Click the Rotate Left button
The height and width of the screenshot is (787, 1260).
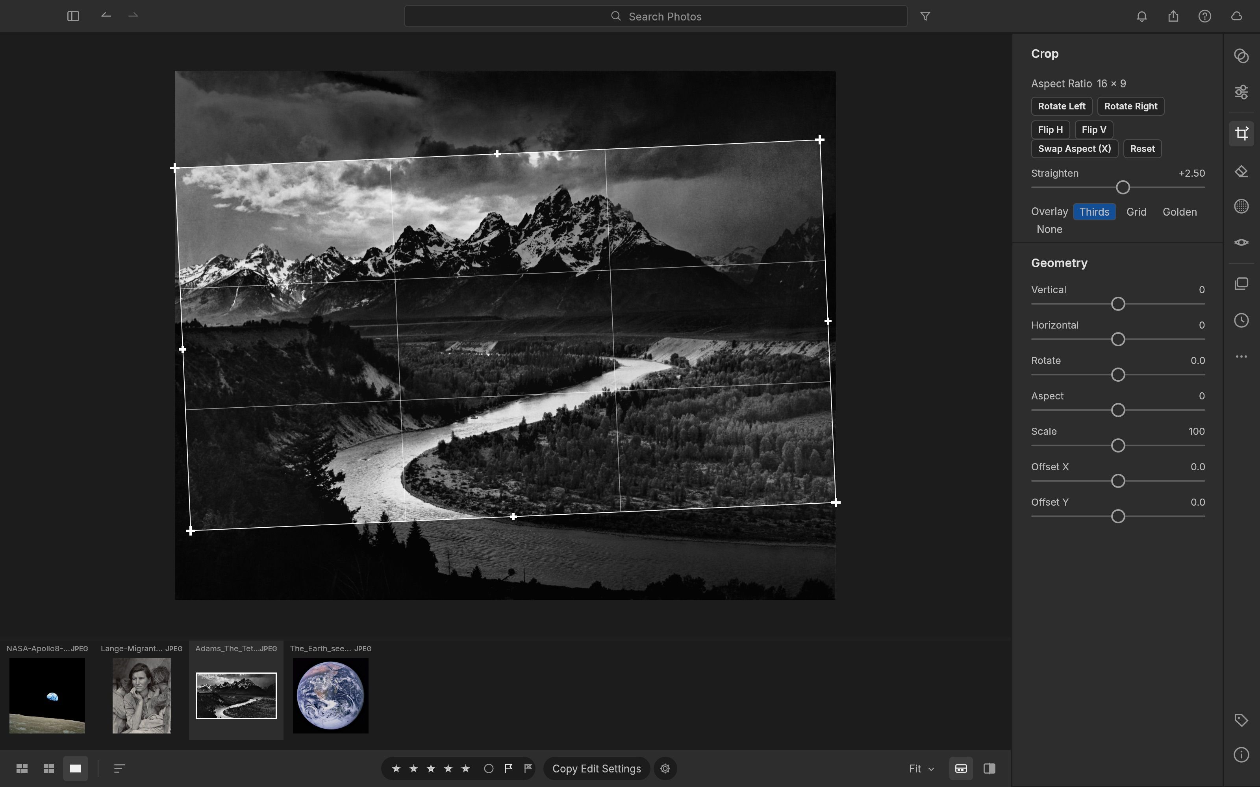tap(1062, 106)
